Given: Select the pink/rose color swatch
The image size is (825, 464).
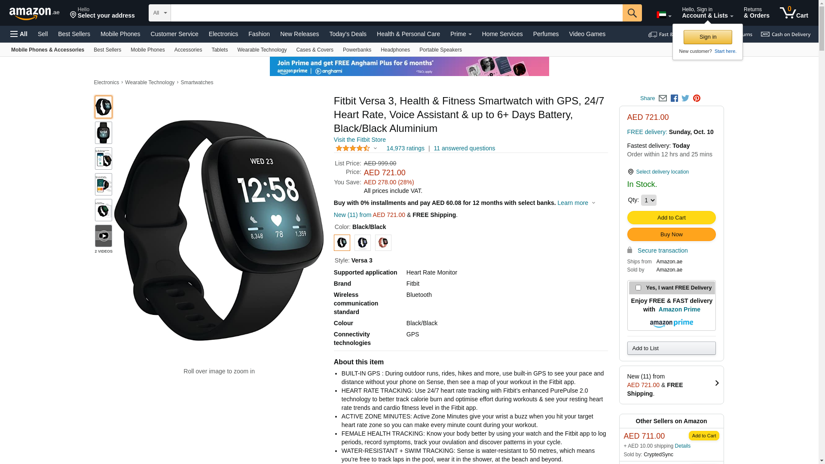Looking at the screenshot, I should pyautogui.click(x=383, y=243).
